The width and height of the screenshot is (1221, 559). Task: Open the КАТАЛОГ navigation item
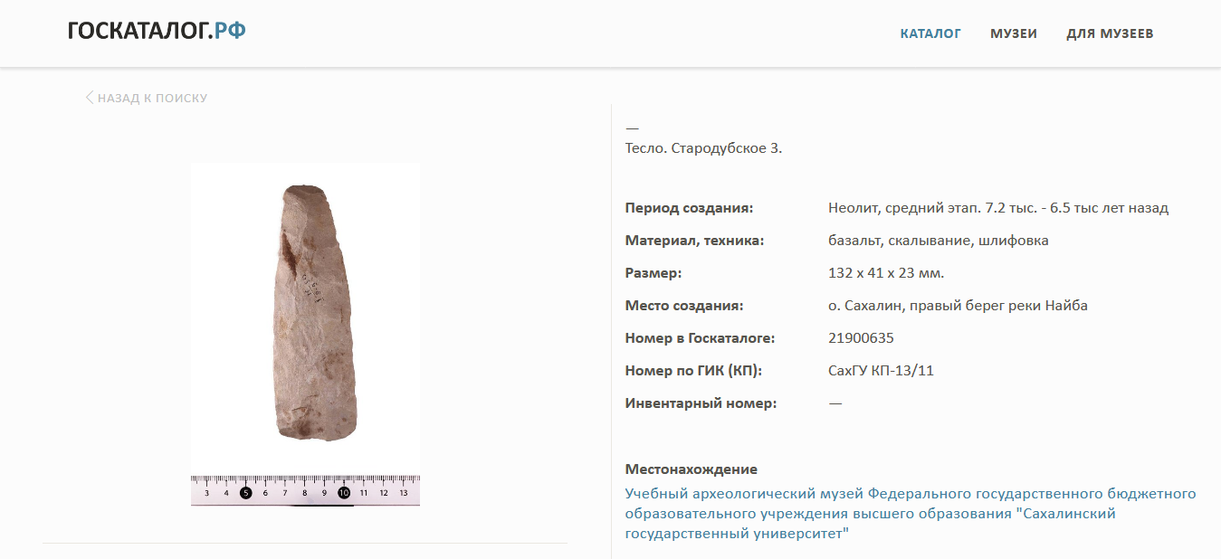pos(930,33)
